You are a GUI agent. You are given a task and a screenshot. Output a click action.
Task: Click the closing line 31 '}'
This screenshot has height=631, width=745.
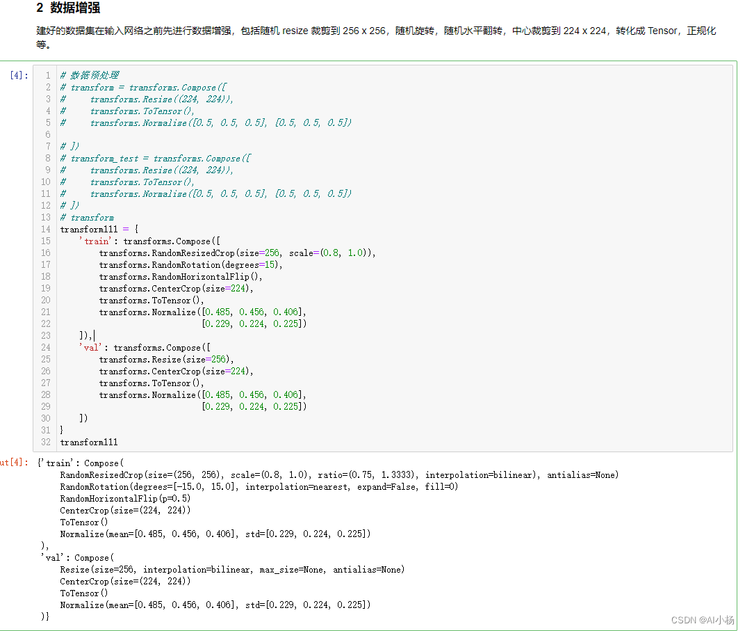pyautogui.click(x=61, y=431)
